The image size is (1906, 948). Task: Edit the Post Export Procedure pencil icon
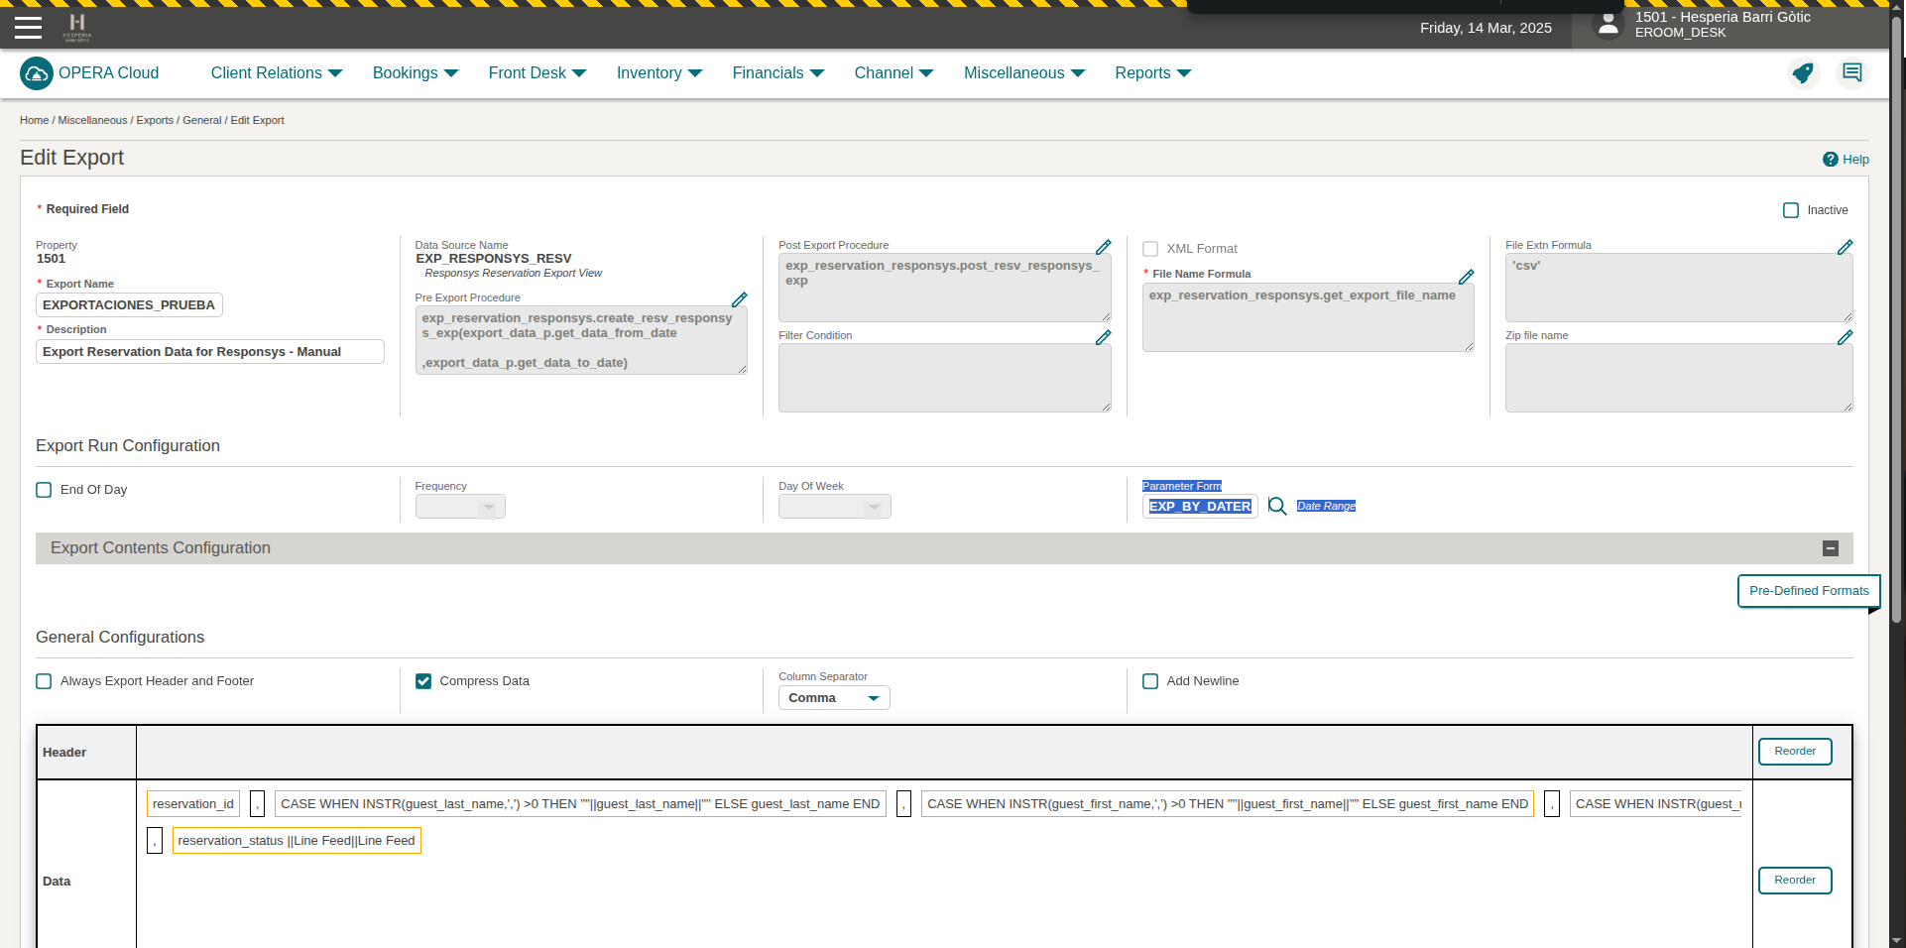[1103, 247]
